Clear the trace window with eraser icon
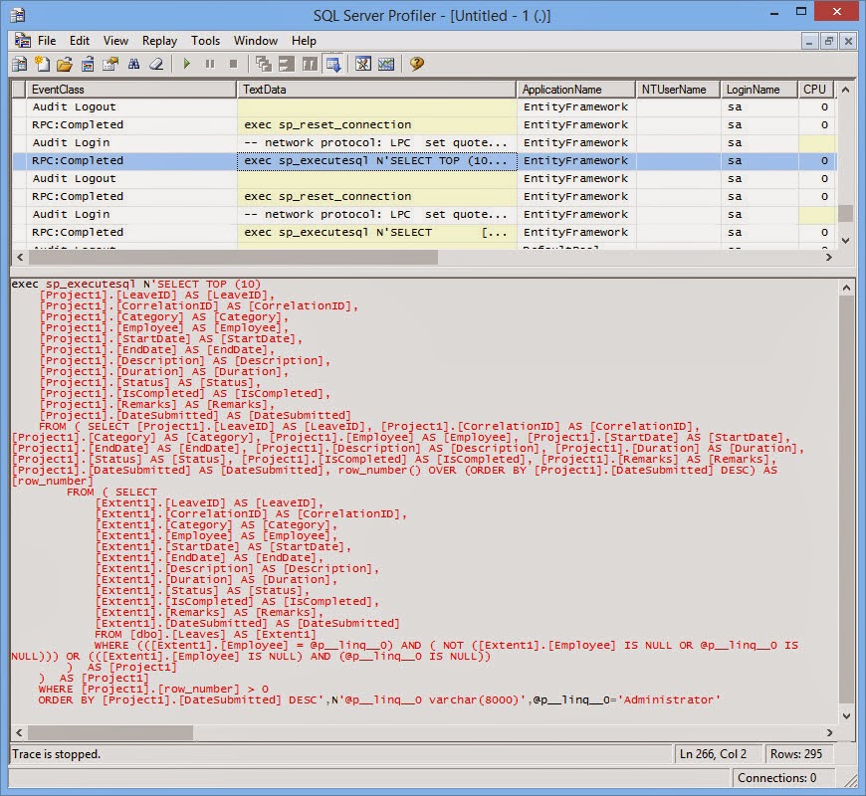The height and width of the screenshot is (796, 866). point(157,64)
